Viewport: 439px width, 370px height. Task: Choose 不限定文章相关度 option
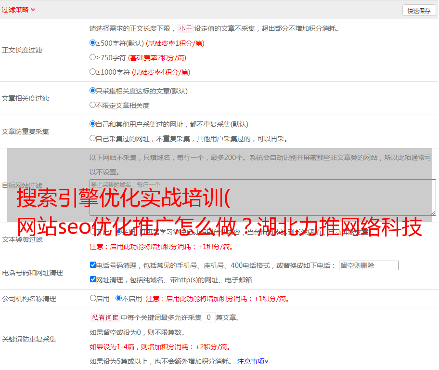[x=92, y=105]
